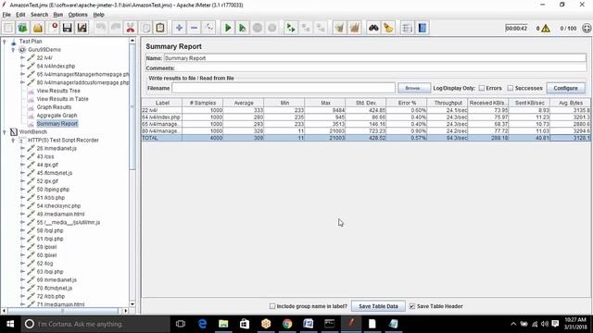Open the Edit menu
Screen dimensions: 593x333
(x=20, y=15)
